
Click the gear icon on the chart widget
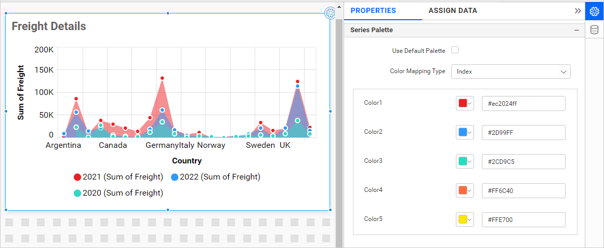point(330,13)
